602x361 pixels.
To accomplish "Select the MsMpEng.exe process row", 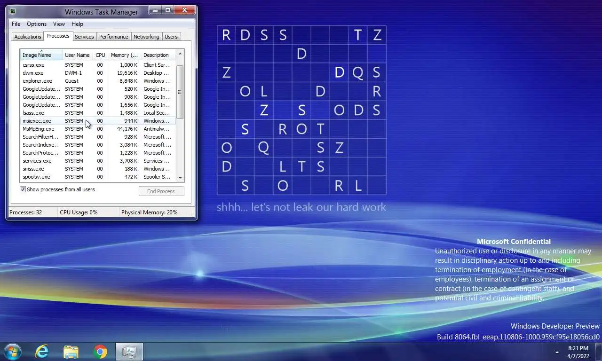I will click(98, 129).
